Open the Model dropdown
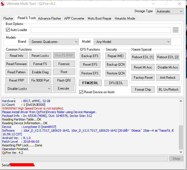The image size is (187, 170). [x=132, y=42]
